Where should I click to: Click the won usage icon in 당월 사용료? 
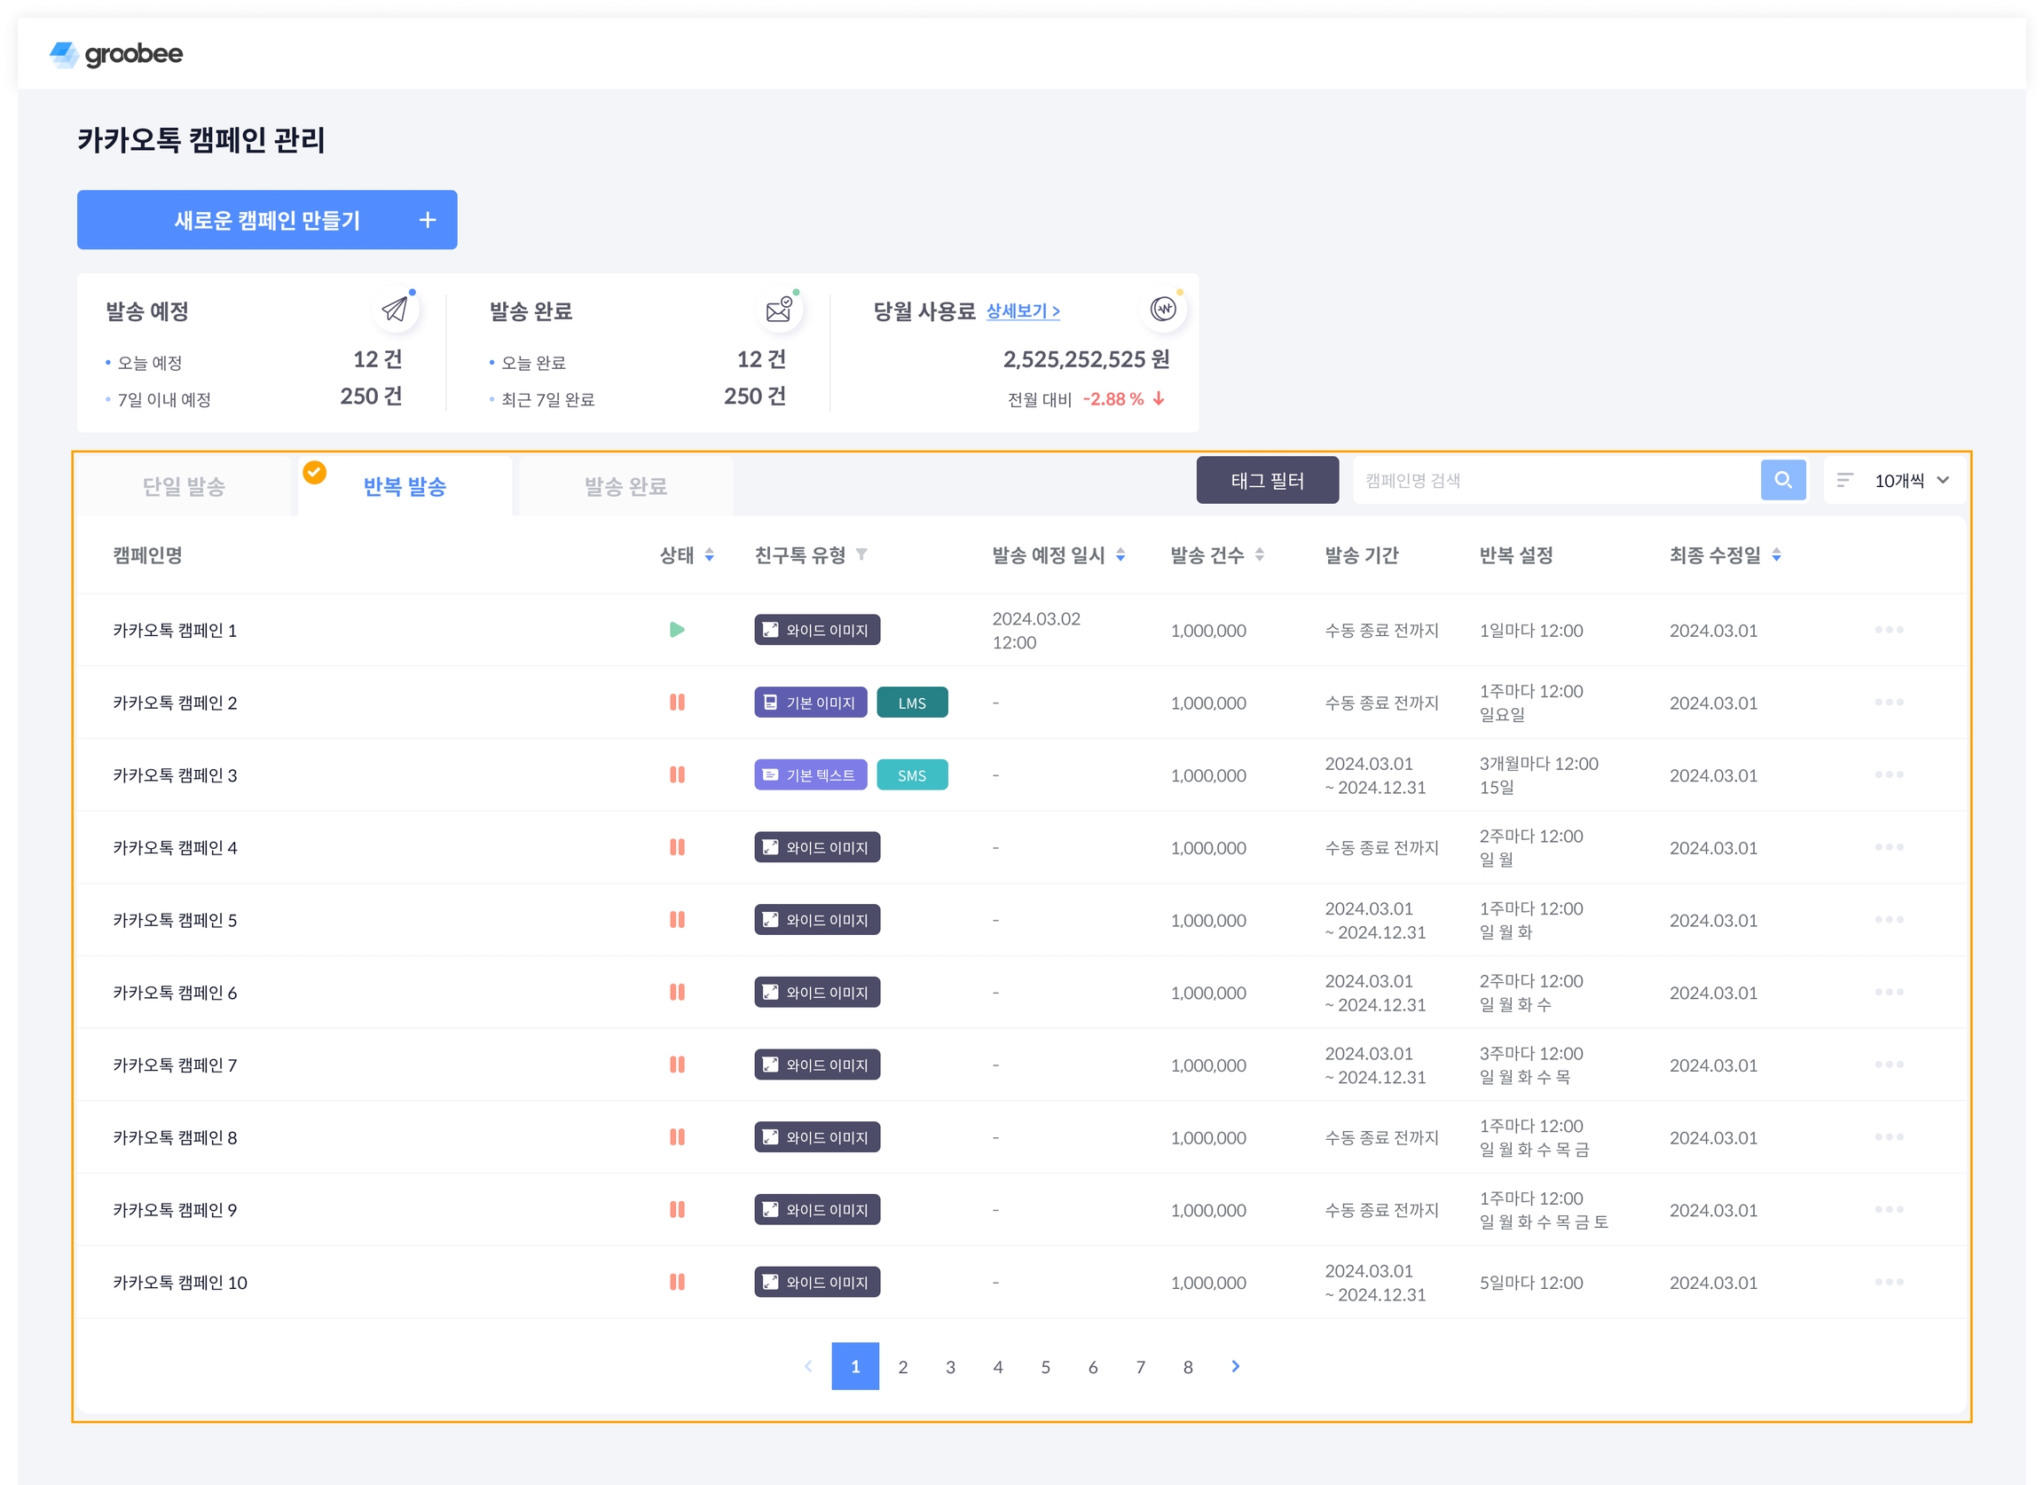[1162, 309]
